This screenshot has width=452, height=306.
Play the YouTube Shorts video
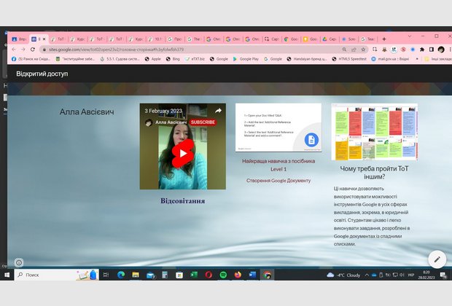point(182,152)
